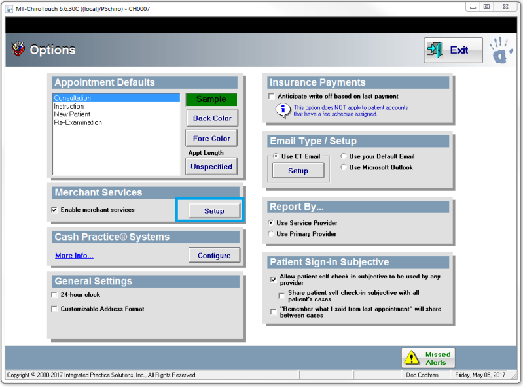Enable the 24-hour clock checkbox
The width and height of the screenshot is (523, 387).
(x=54, y=295)
